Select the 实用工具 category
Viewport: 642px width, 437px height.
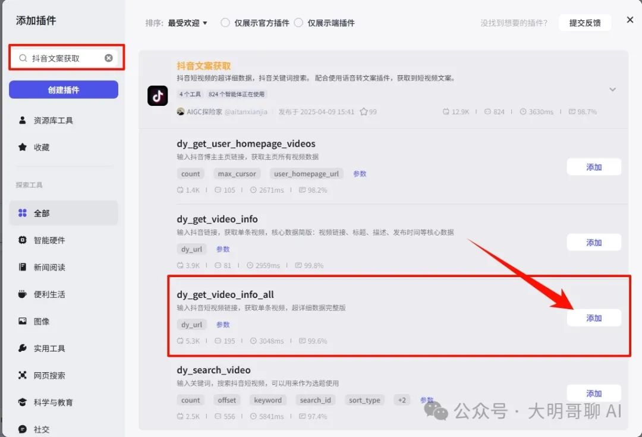(64, 348)
